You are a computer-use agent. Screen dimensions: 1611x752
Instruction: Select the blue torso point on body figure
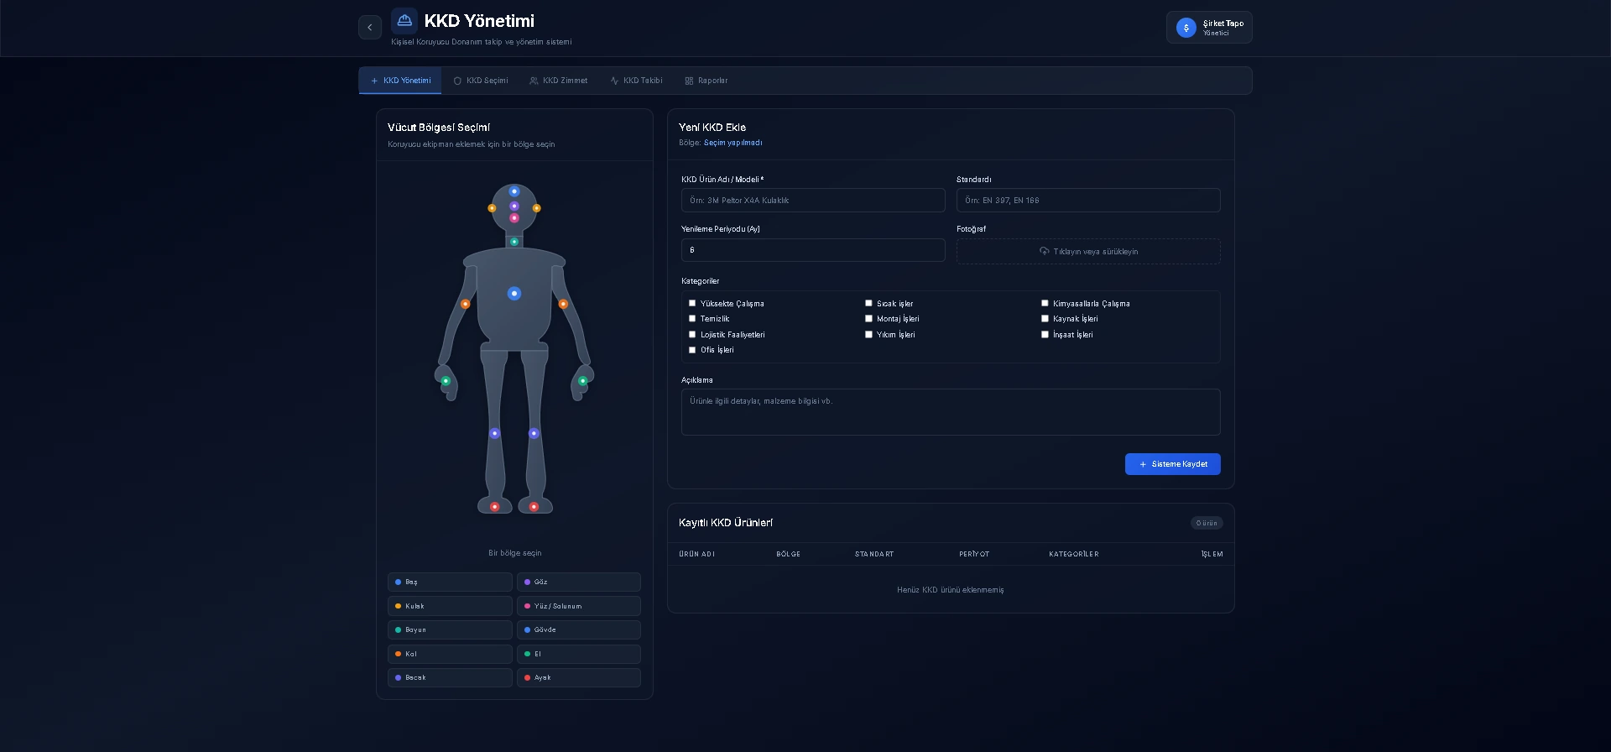tap(514, 294)
